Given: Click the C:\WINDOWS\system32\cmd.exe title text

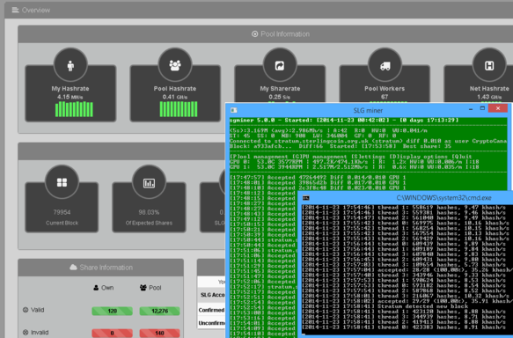Looking at the screenshot, I should coord(444,198).
